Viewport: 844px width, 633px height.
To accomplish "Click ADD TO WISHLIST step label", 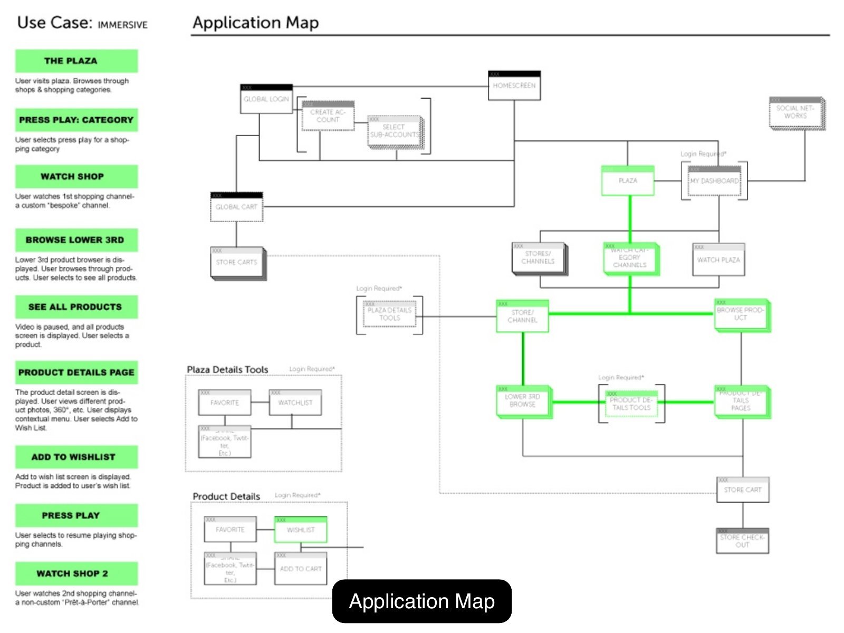I will point(76,457).
